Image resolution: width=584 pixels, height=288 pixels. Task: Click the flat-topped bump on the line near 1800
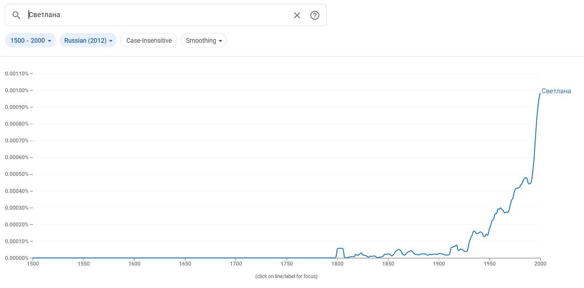pos(340,248)
